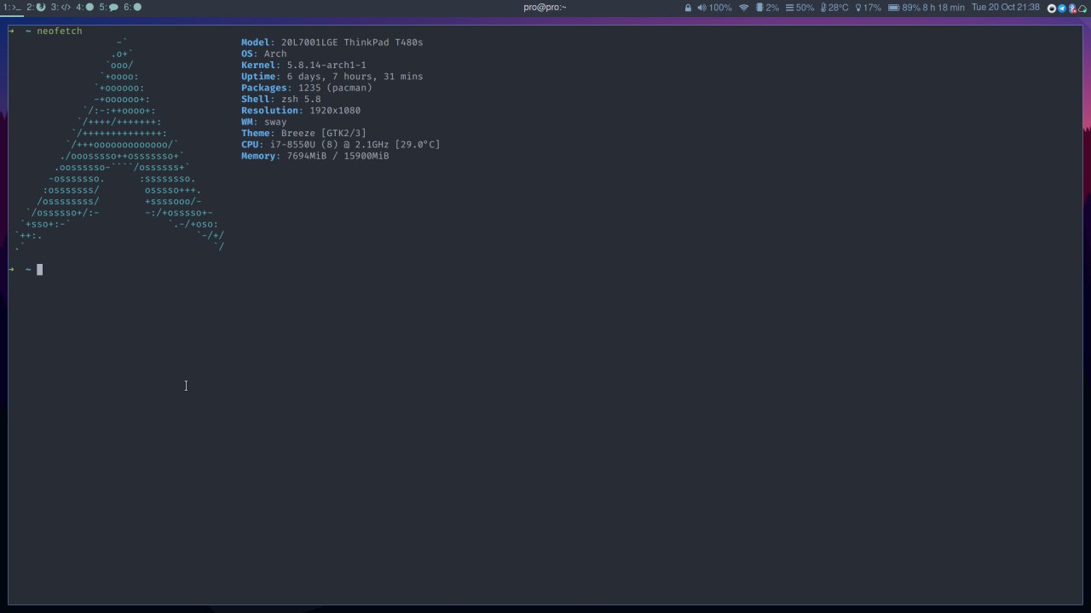Screen dimensions: 1091x613
Task: Click the Bluetooth tray icon
Action: pyautogui.click(x=1072, y=9)
